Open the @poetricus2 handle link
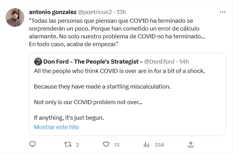 95,12
